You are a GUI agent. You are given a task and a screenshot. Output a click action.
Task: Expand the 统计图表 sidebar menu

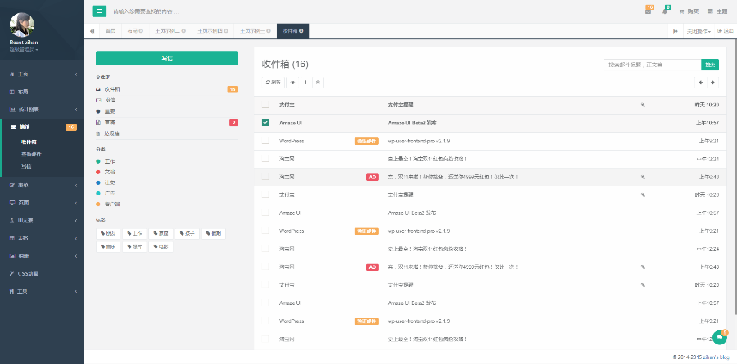click(x=43, y=110)
